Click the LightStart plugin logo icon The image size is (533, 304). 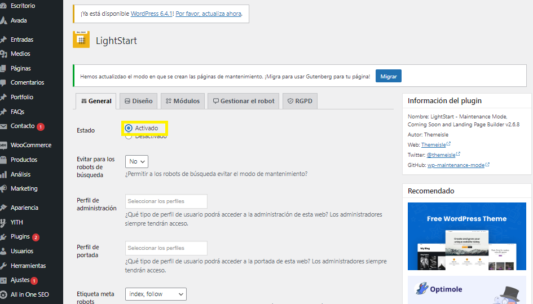(x=81, y=39)
